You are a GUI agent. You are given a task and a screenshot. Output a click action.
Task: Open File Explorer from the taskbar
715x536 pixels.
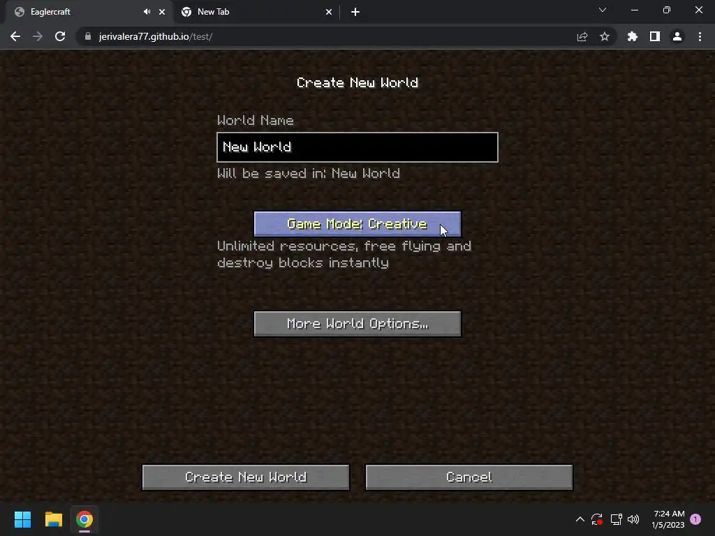click(x=53, y=519)
